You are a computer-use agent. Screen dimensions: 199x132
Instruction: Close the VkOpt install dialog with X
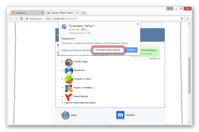tap(138, 24)
